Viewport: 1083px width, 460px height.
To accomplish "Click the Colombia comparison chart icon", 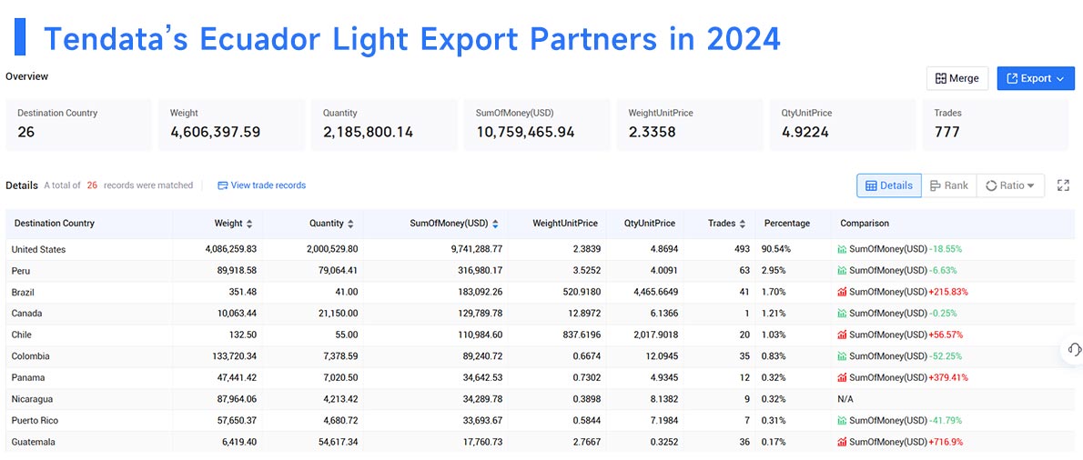I will tap(842, 355).
